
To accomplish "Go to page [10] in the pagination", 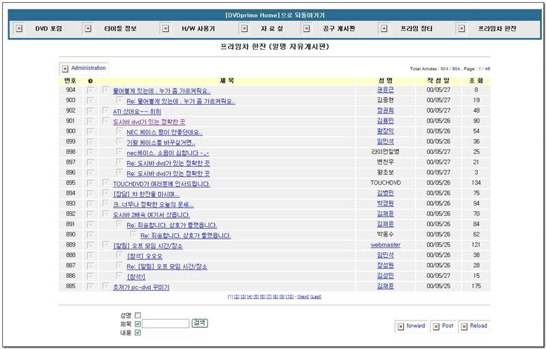I will click(x=289, y=297).
